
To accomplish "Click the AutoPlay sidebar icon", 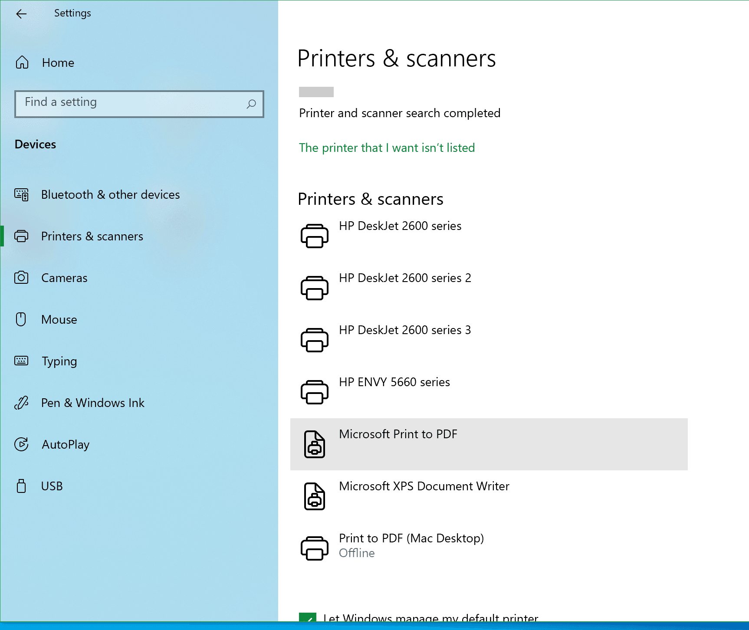I will click(21, 444).
